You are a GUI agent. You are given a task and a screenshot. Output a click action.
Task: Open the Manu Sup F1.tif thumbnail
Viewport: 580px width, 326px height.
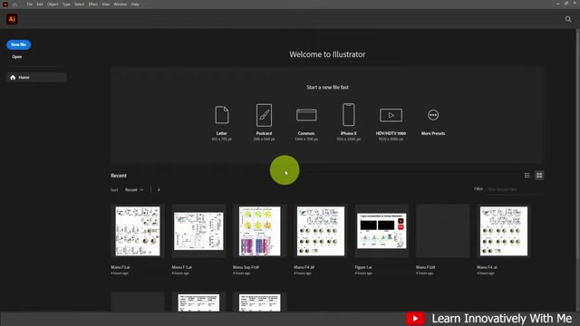click(x=260, y=231)
